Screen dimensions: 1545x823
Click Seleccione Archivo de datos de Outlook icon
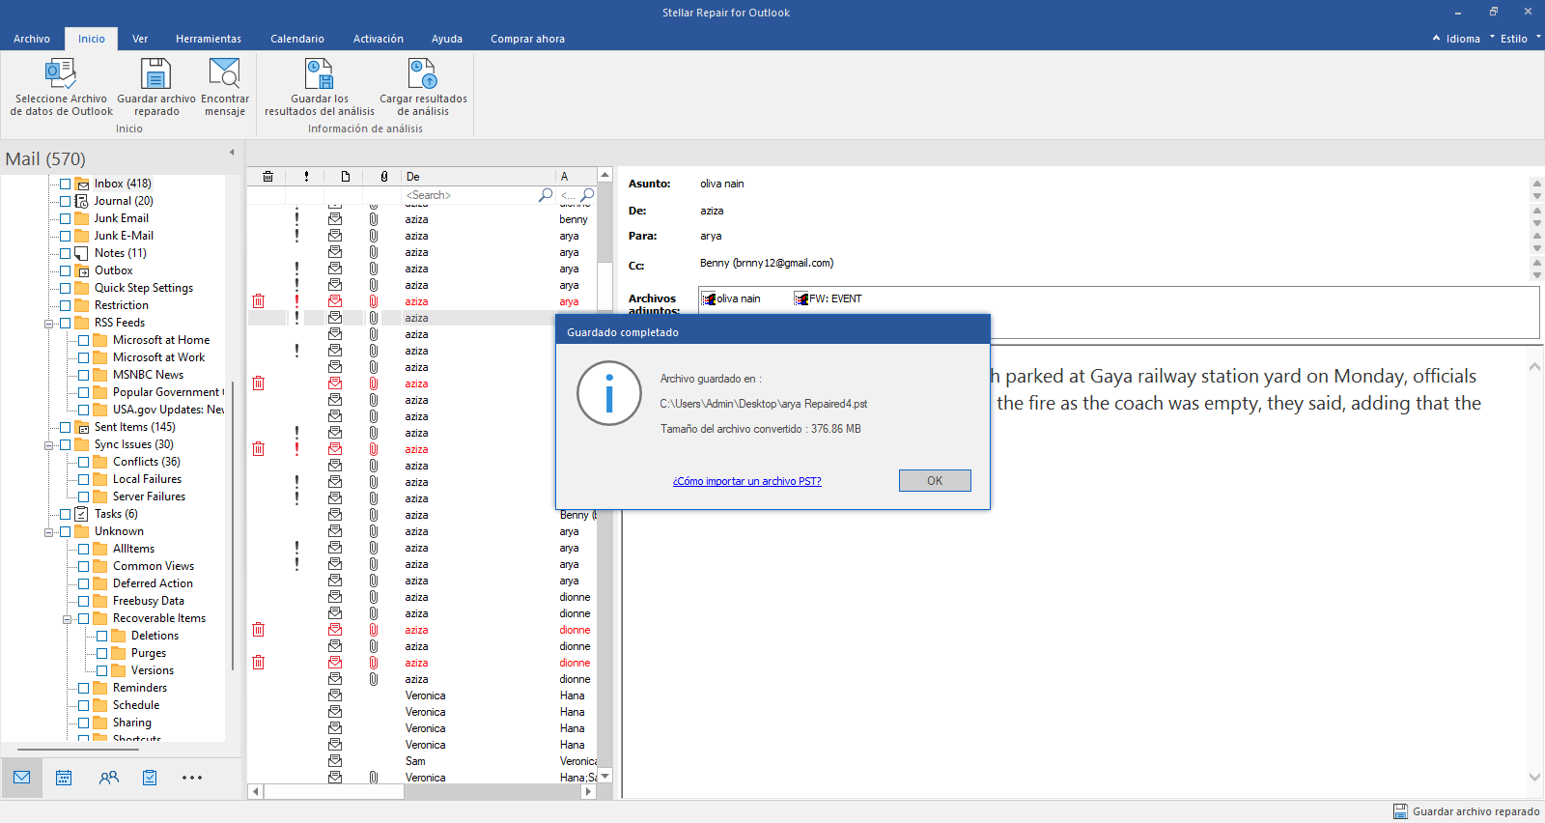pos(61,73)
